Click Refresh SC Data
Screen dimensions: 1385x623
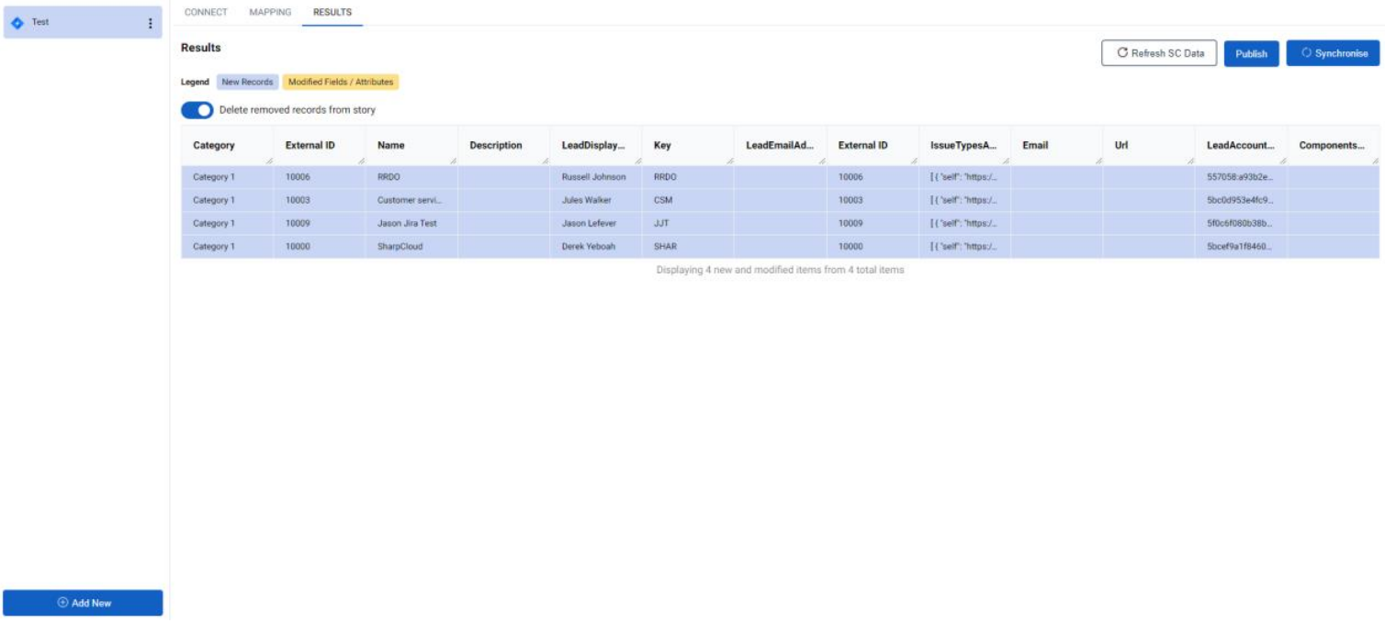point(1159,53)
